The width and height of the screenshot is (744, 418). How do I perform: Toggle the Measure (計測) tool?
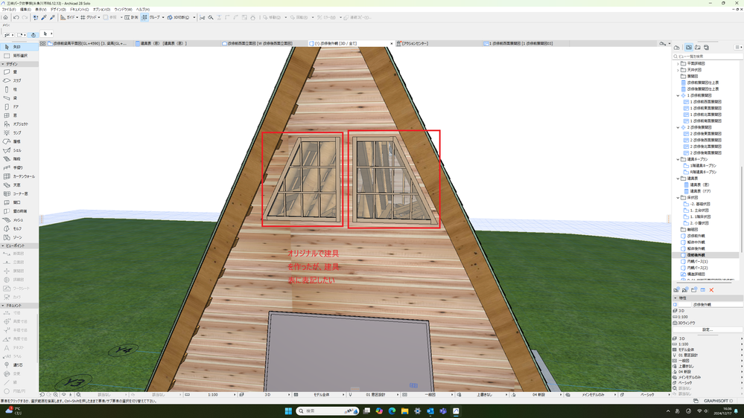point(131,18)
